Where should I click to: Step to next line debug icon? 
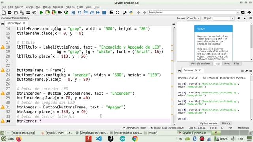pyautogui.click(x=79, y=12)
